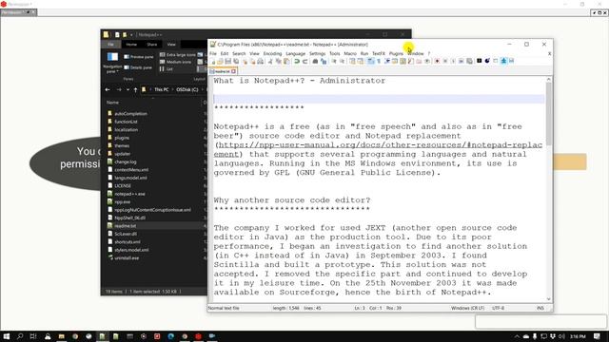Image resolution: width=609 pixels, height=342 pixels.
Task: Click the black square plugin icon in toolbar
Action: (479, 61)
